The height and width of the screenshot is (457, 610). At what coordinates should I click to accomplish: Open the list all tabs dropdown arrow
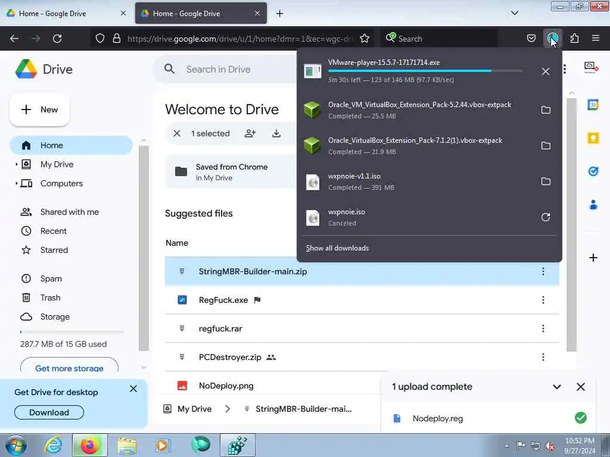(x=514, y=13)
